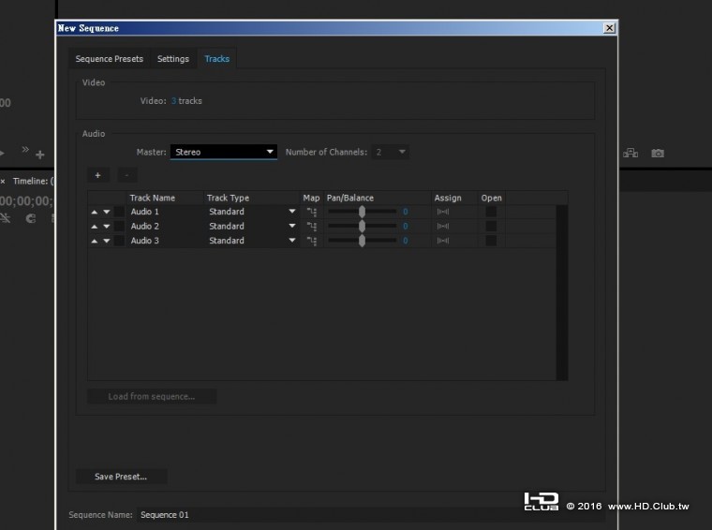This screenshot has width=712, height=530.
Task: Click the add audio track plus button
Action: click(x=98, y=175)
